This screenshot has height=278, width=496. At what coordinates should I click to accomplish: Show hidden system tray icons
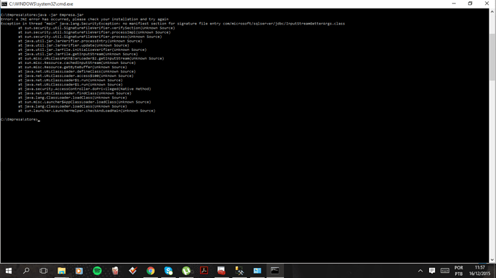pos(420,271)
